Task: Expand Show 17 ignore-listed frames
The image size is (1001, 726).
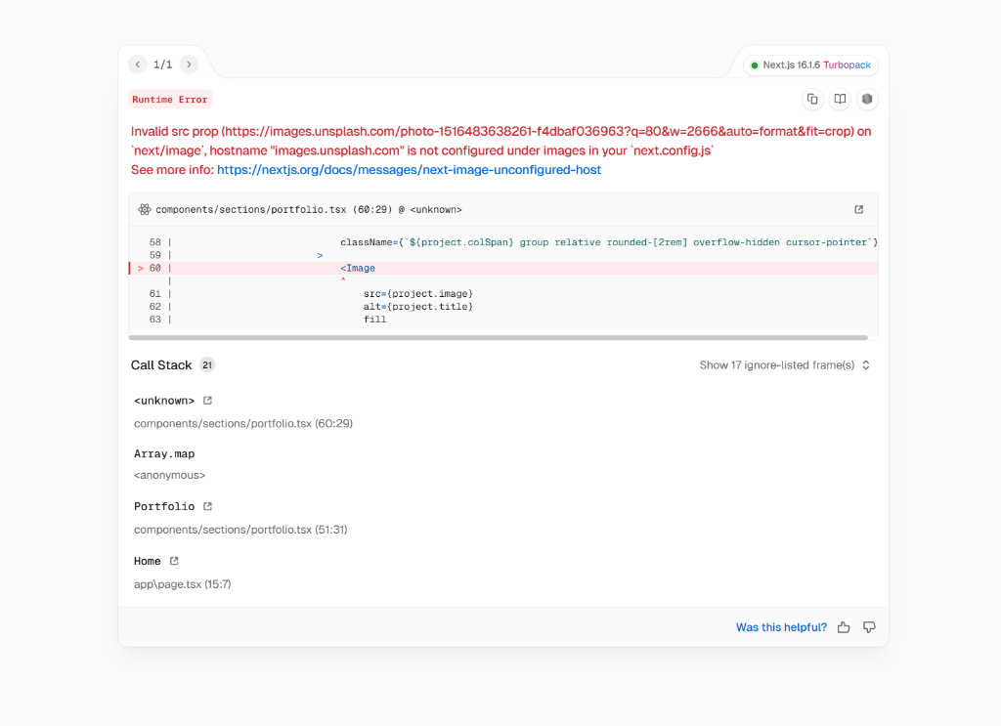Action: coord(784,365)
